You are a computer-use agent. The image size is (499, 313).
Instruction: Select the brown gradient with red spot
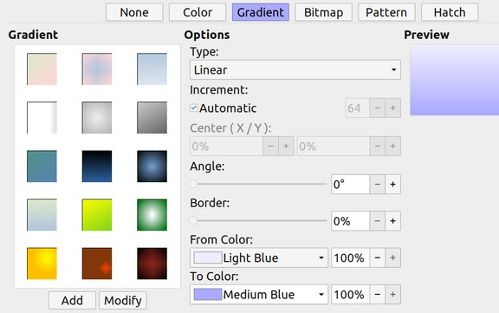click(x=97, y=264)
